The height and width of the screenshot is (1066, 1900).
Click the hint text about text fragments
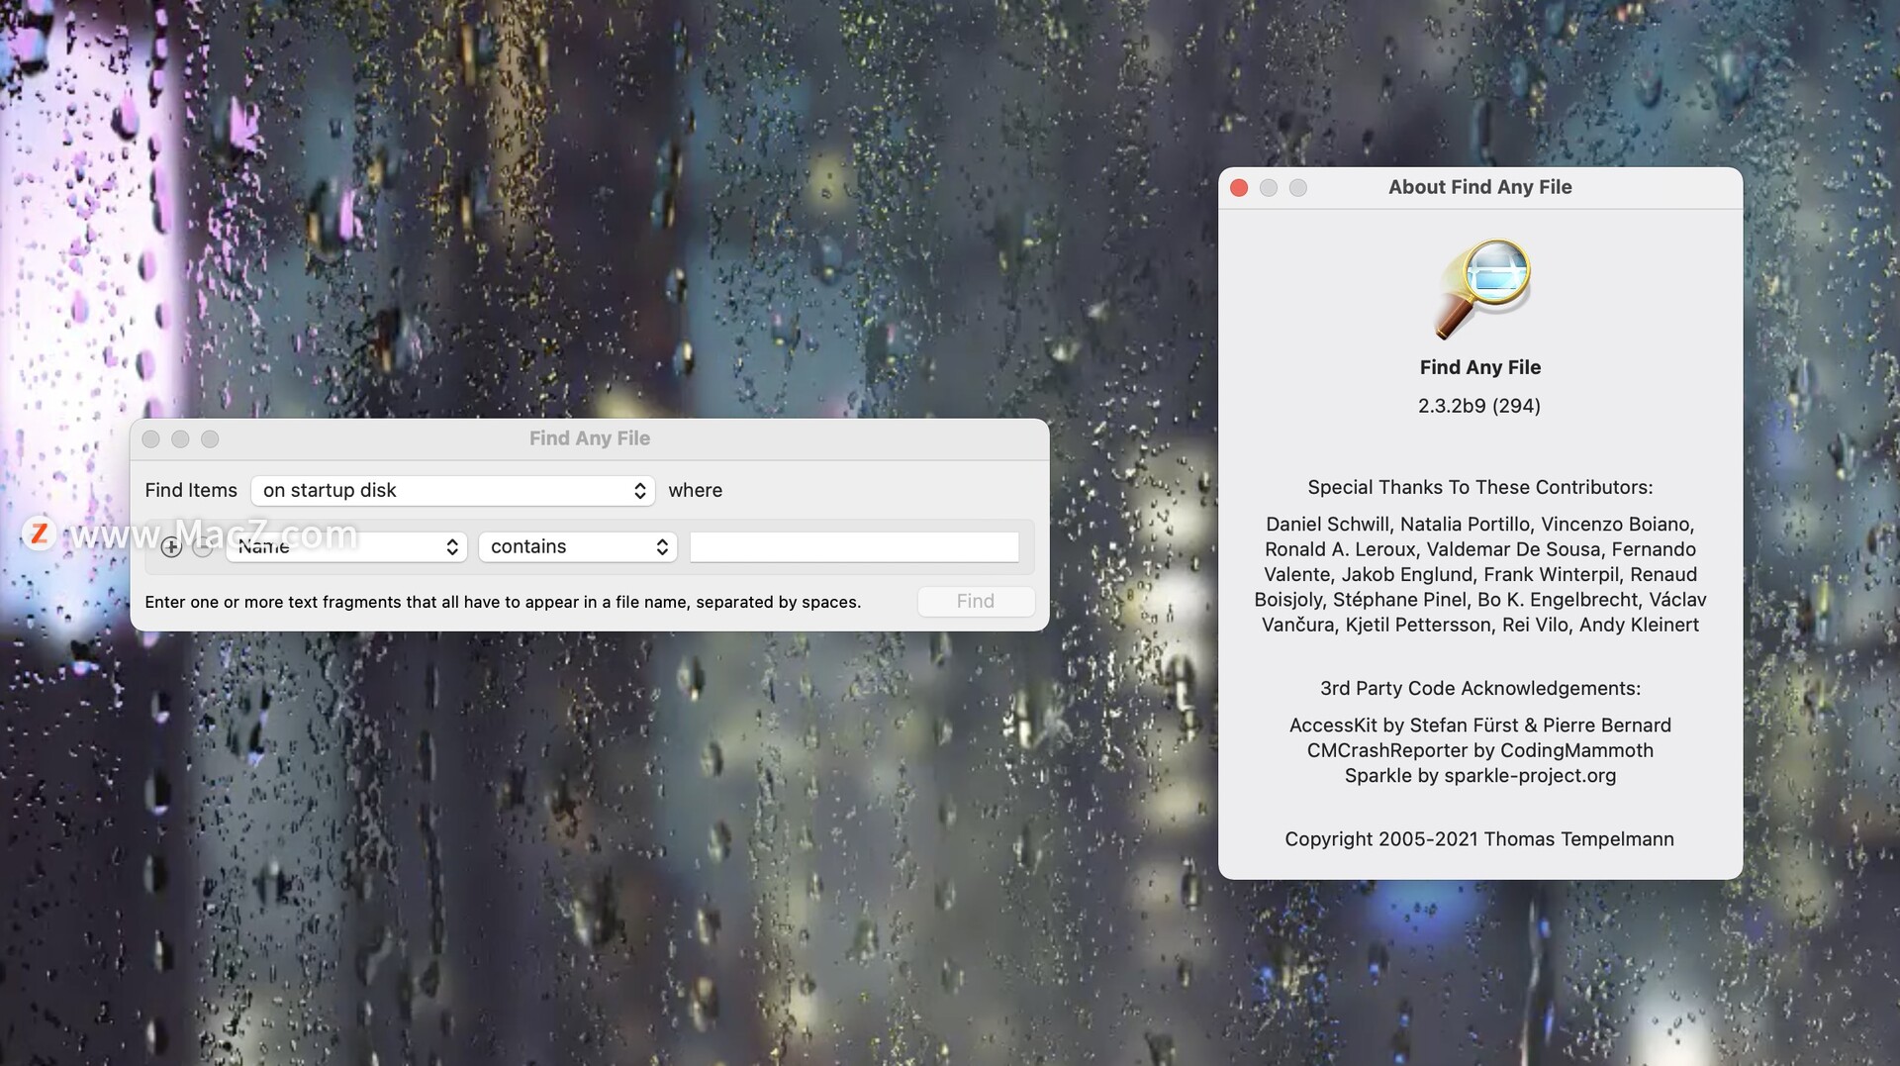point(503,602)
